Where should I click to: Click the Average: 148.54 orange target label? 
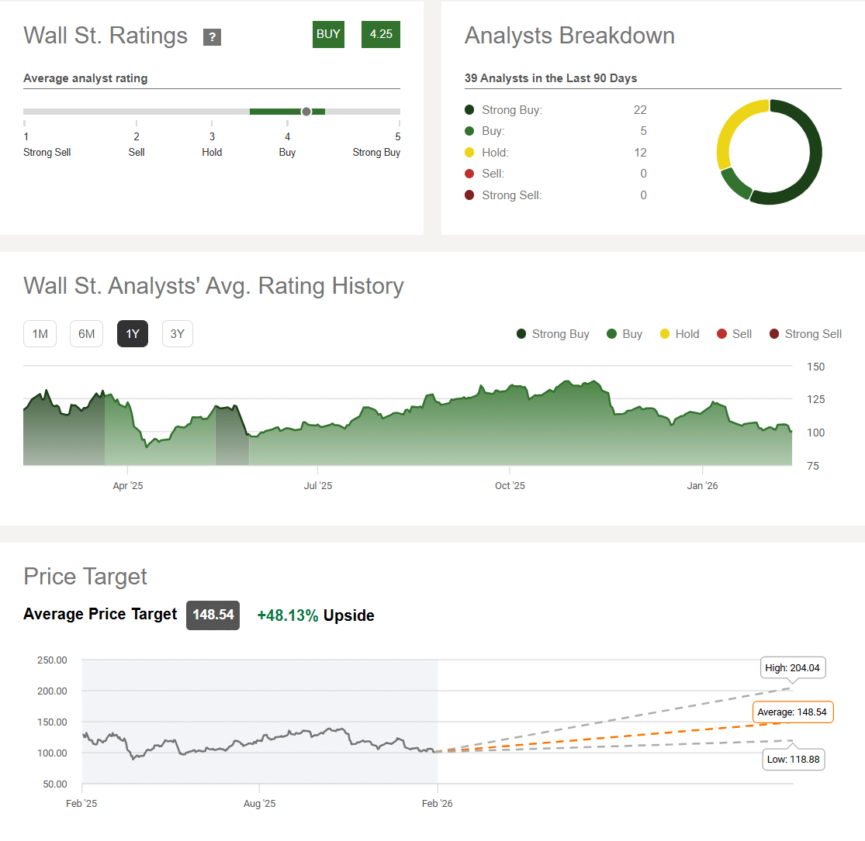point(792,712)
